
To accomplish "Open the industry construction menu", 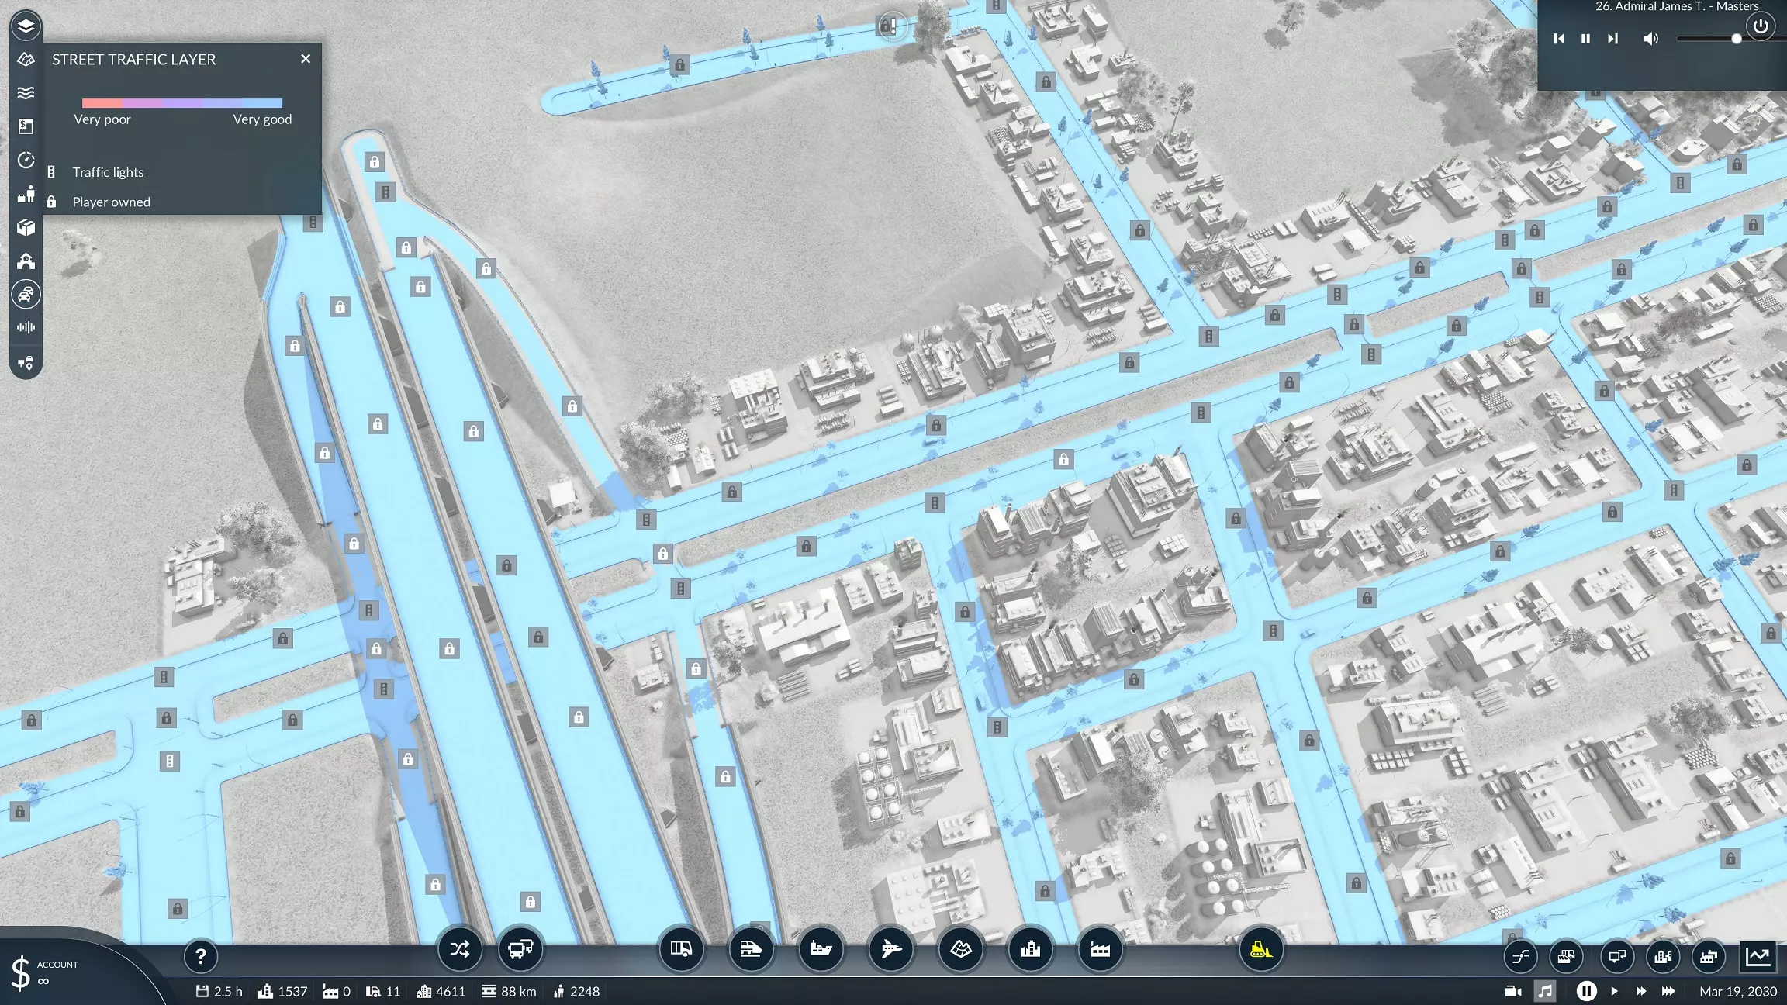I will point(1100,949).
